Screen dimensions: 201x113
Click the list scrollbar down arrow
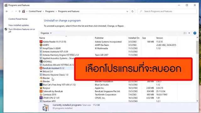pos(197,101)
